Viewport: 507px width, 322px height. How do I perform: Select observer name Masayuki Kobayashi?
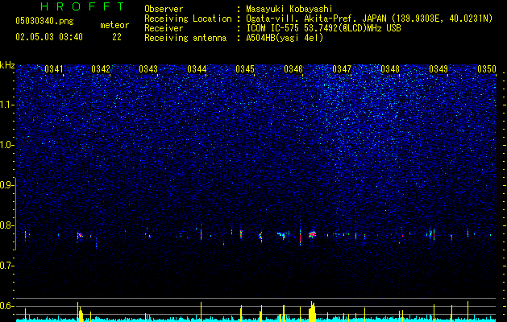coord(289,9)
